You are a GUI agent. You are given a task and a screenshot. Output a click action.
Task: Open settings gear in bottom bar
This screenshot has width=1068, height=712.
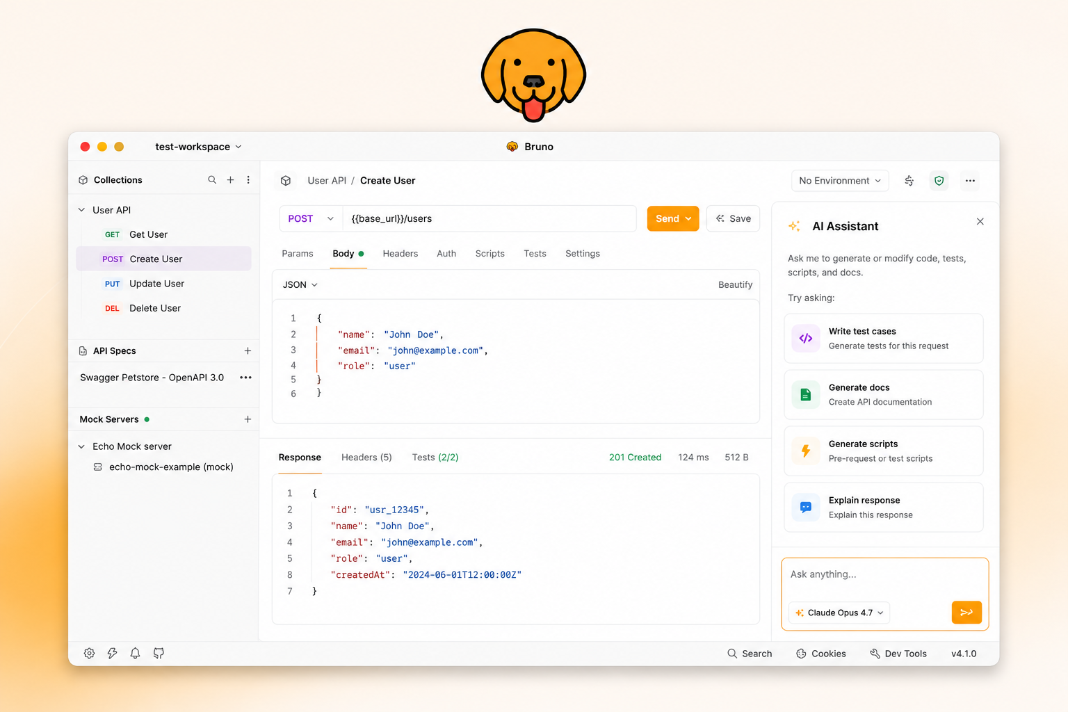[89, 653]
